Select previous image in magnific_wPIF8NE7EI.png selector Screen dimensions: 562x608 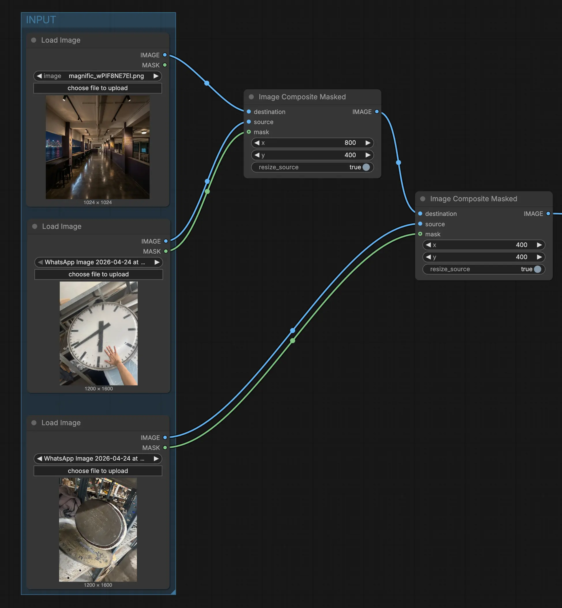coord(39,76)
